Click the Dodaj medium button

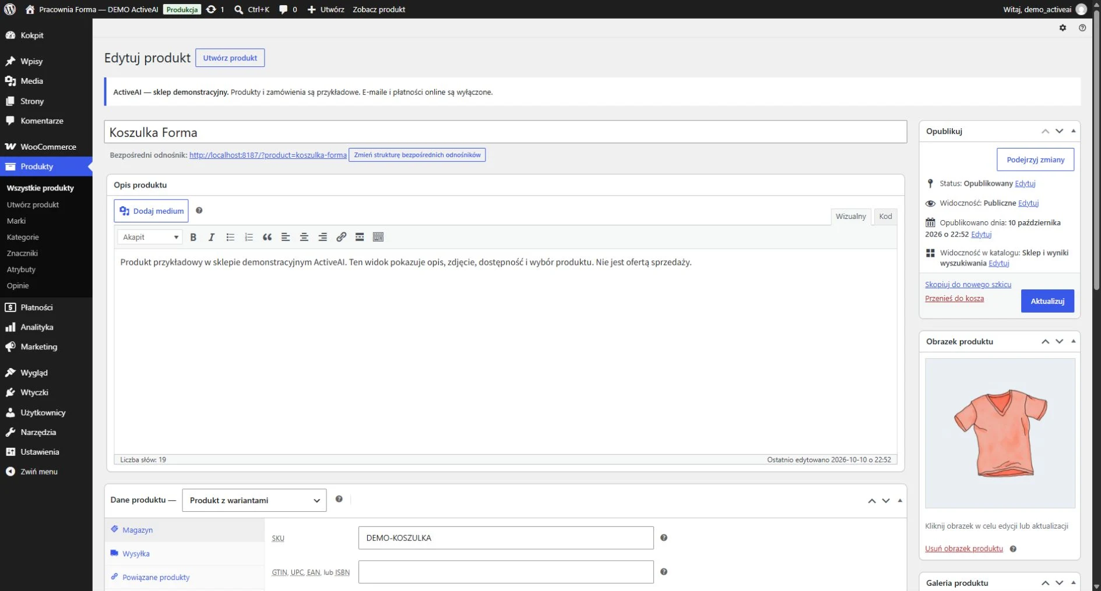coord(151,211)
